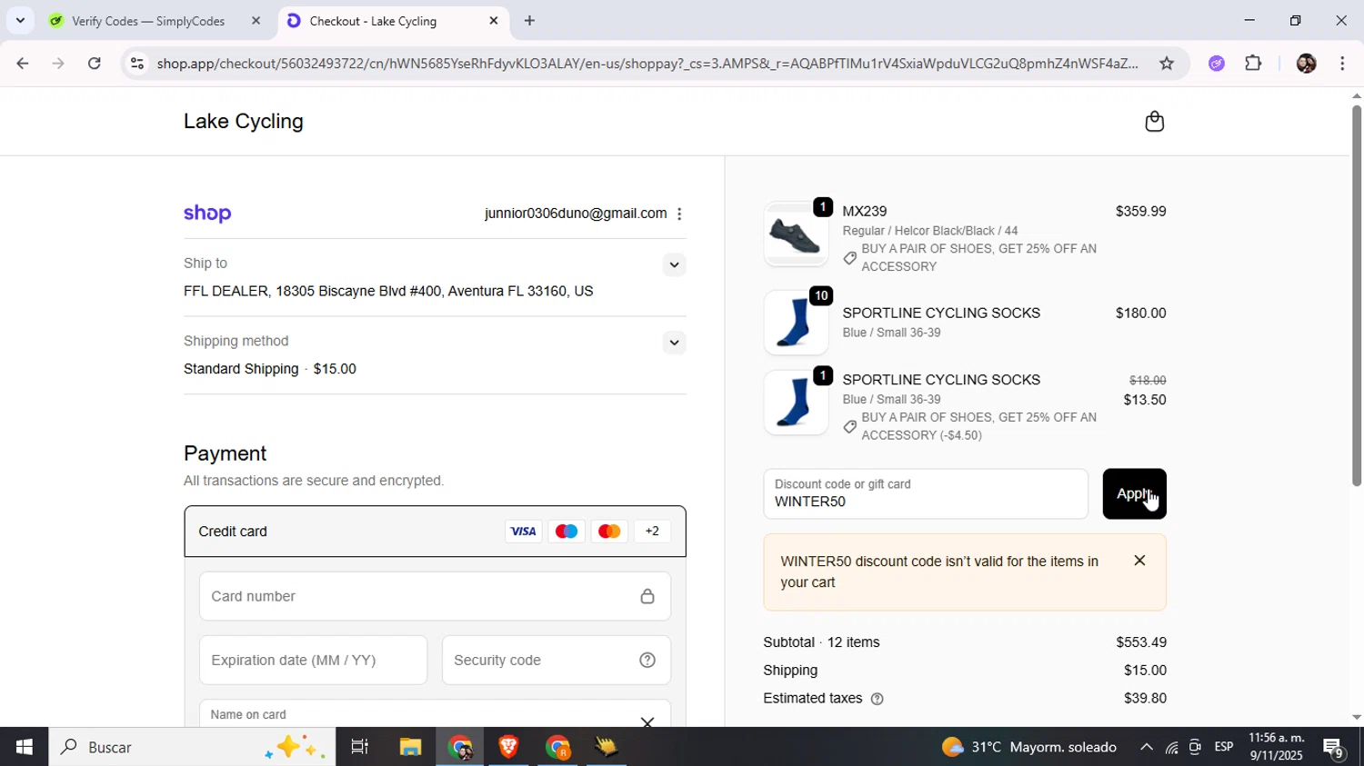The height and width of the screenshot is (766, 1364).
Task: Click the Maestro card logo
Action: (566, 532)
